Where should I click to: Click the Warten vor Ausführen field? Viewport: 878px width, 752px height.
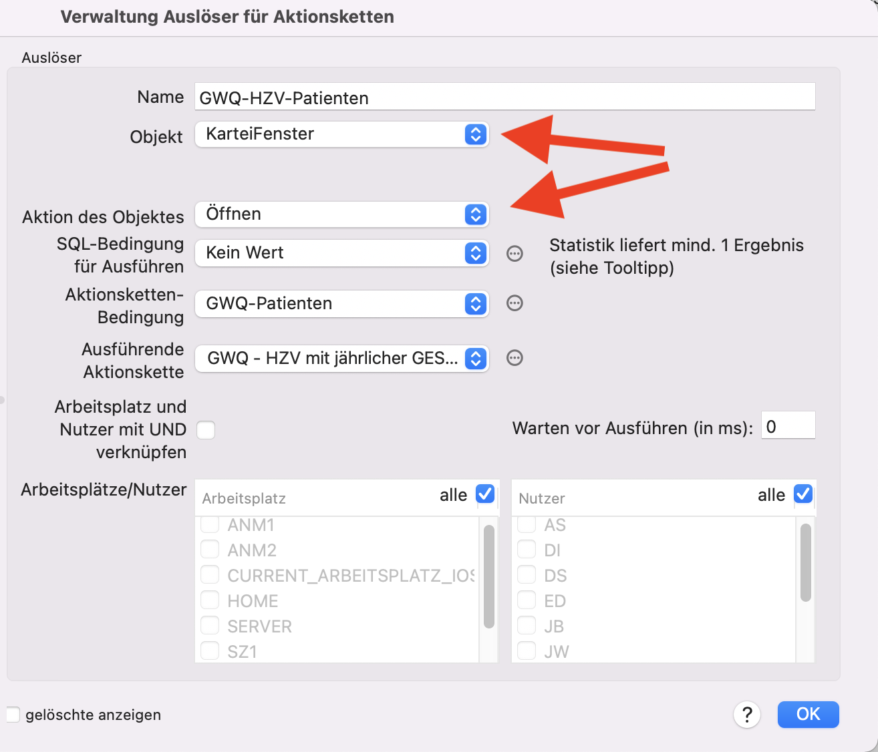[788, 425]
